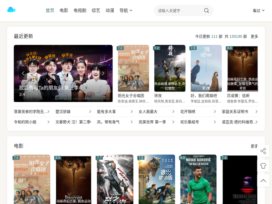Open the 动漫 tab
Image resolution: width=272 pixels, height=204 pixels.
pos(110,11)
